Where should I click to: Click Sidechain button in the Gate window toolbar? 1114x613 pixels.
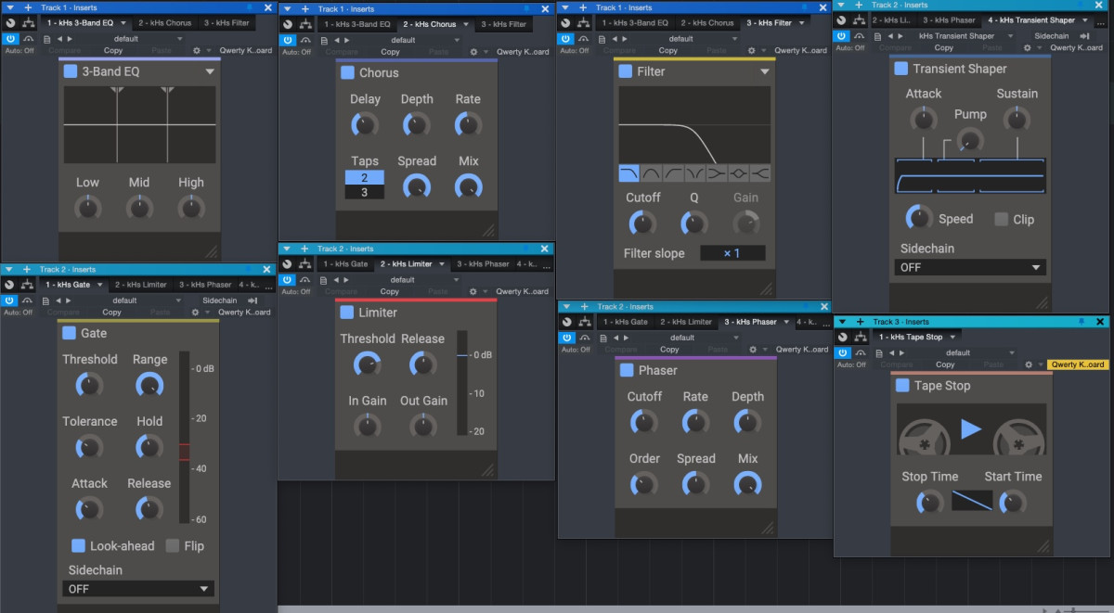pos(219,300)
